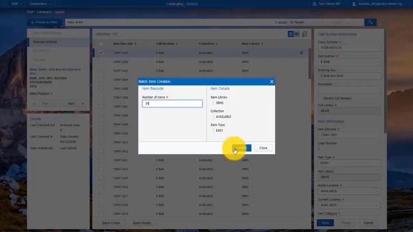Click the Cancel button in right panel

[x=368, y=223]
